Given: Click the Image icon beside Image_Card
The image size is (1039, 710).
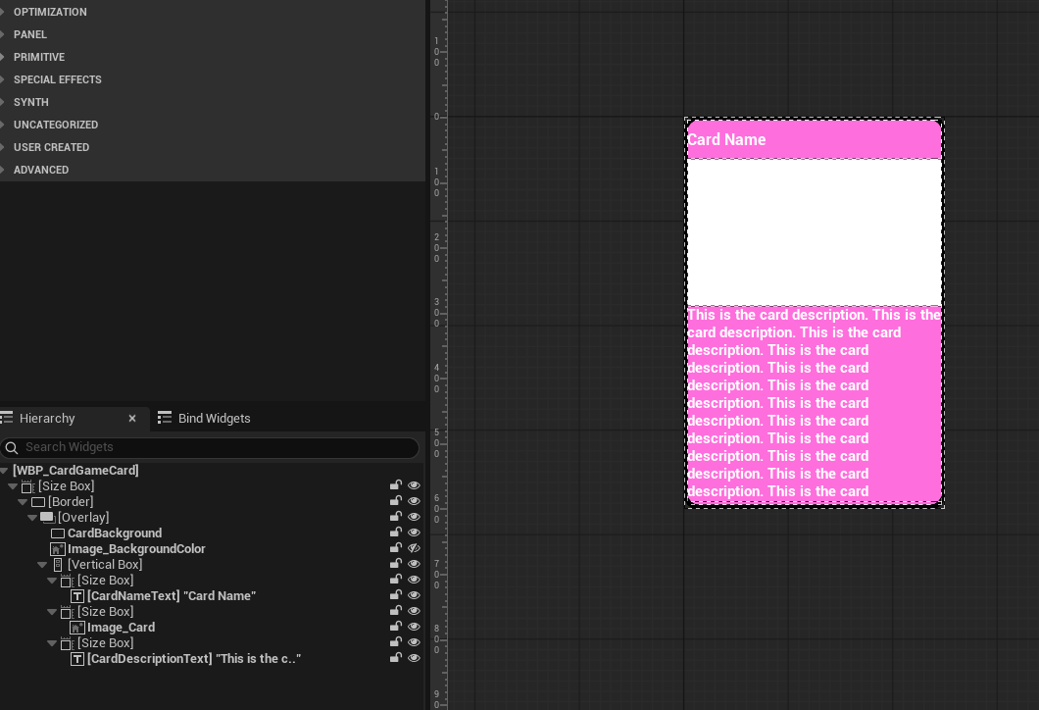Looking at the screenshot, I should [77, 627].
